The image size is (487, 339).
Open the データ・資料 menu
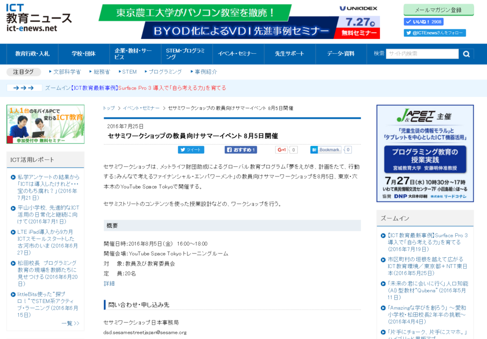coord(341,54)
